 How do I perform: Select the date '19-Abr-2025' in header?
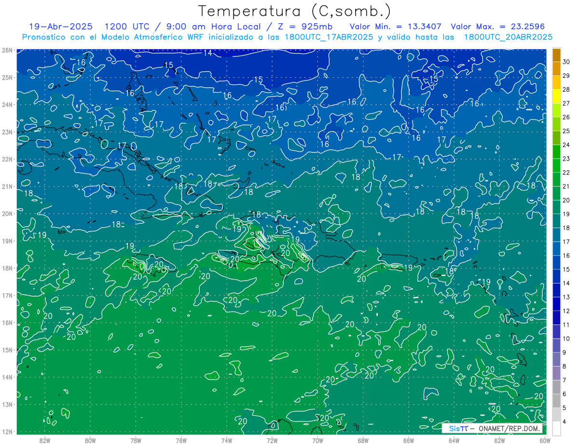61,27
